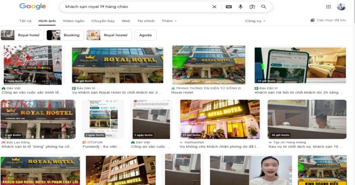
Task: Submit query with magnifier search icon
Action: 264,7
